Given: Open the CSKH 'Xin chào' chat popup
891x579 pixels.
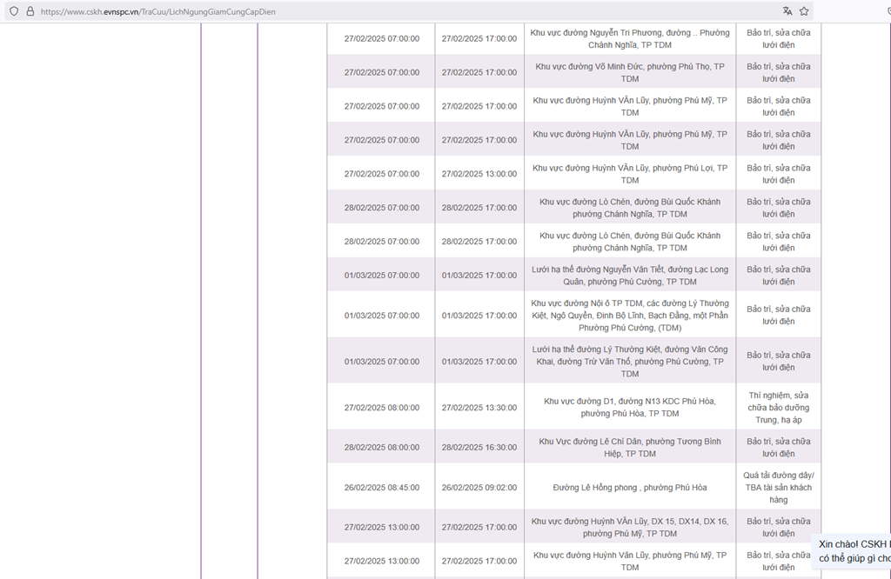Looking at the screenshot, I should [x=853, y=550].
